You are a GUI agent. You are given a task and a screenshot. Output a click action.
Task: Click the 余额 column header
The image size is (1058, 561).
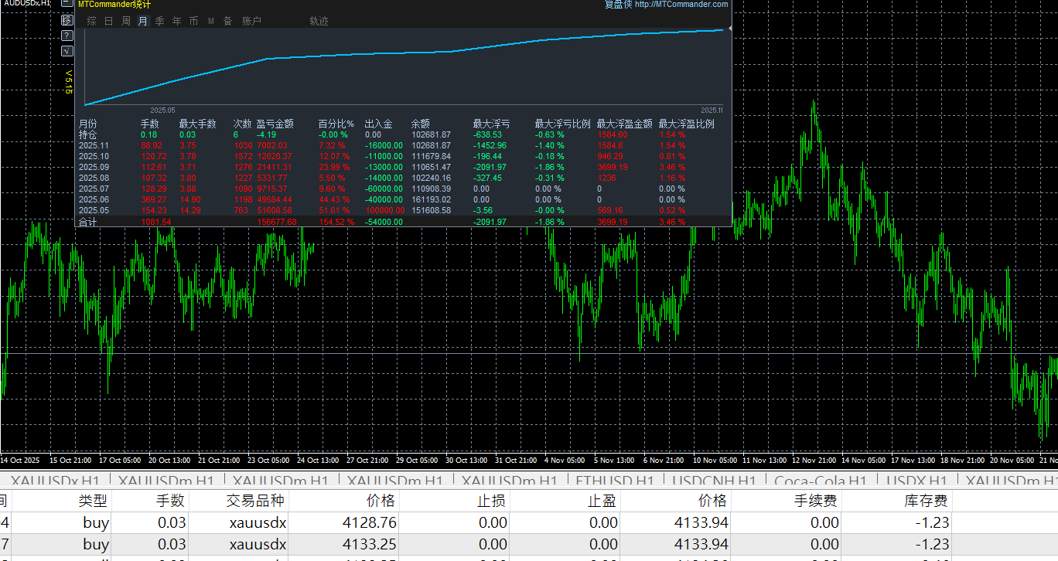pos(421,124)
